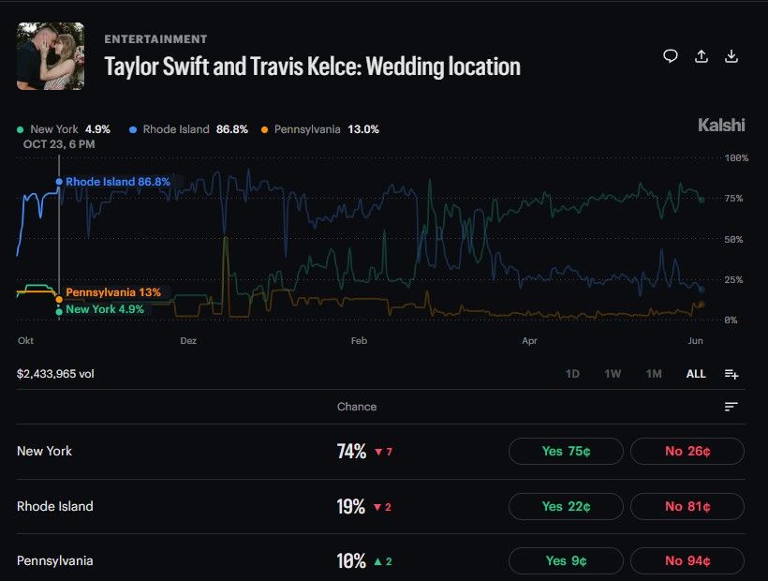Toggle New York series in chart legend
This screenshot has height=581, width=768.
pos(63,129)
